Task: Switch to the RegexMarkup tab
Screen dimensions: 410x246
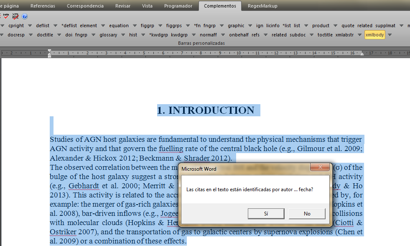Action: (x=262, y=6)
